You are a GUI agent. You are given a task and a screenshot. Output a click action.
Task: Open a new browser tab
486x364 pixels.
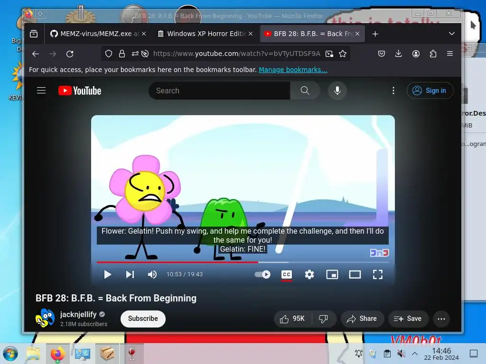click(x=375, y=34)
